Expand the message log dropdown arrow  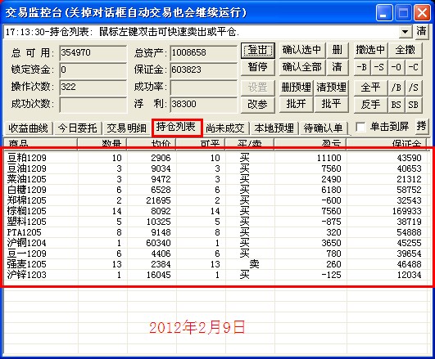tap(405, 31)
